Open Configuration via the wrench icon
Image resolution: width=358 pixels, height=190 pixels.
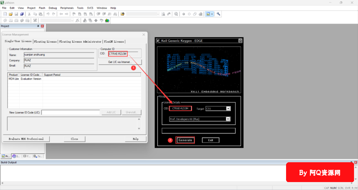point(218,14)
